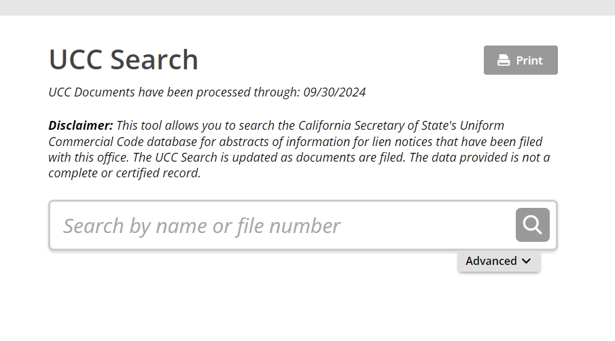The image size is (615, 341).
Task: Click the word 'Advanced' under search box
Action: [x=491, y=261]
